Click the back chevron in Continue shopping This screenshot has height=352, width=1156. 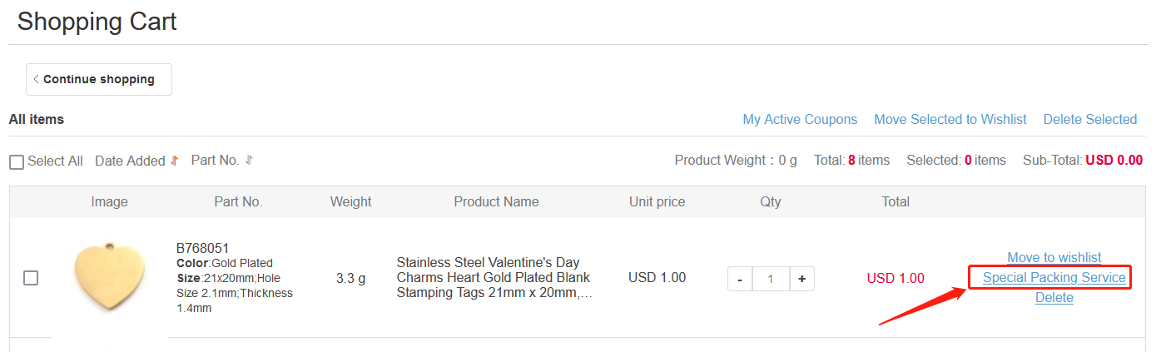pos(37,79)
